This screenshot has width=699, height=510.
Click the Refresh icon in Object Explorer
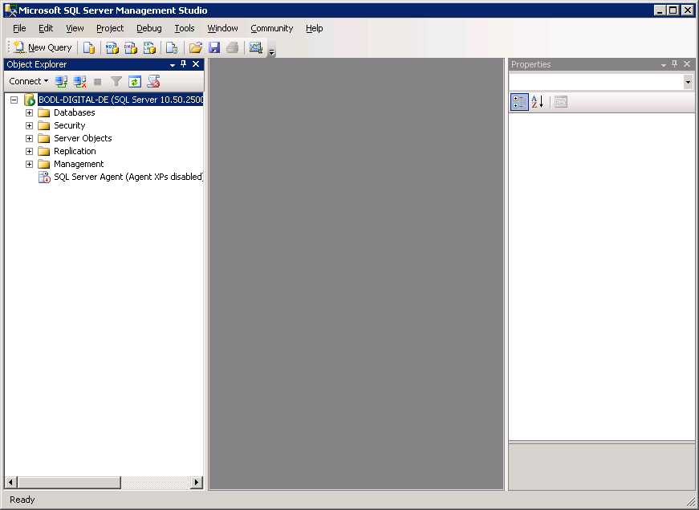135,81
